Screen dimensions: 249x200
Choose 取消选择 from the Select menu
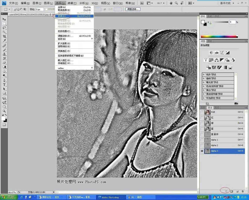tap(74, 10)
